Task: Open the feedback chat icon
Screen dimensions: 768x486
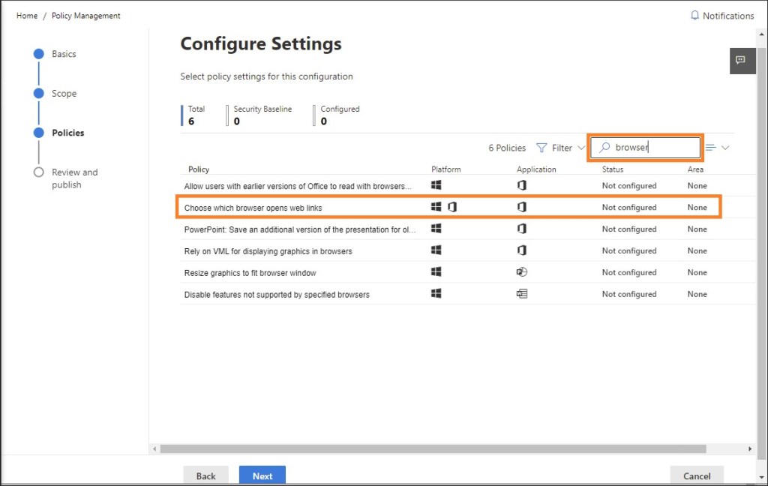Action: click(742, 60)
